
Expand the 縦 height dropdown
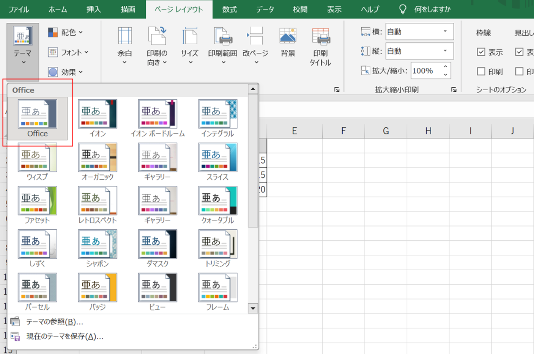coord(445,51)
